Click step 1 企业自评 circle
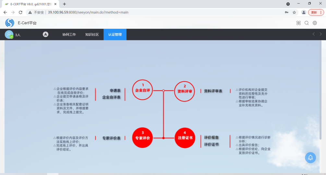 (142, 90)
